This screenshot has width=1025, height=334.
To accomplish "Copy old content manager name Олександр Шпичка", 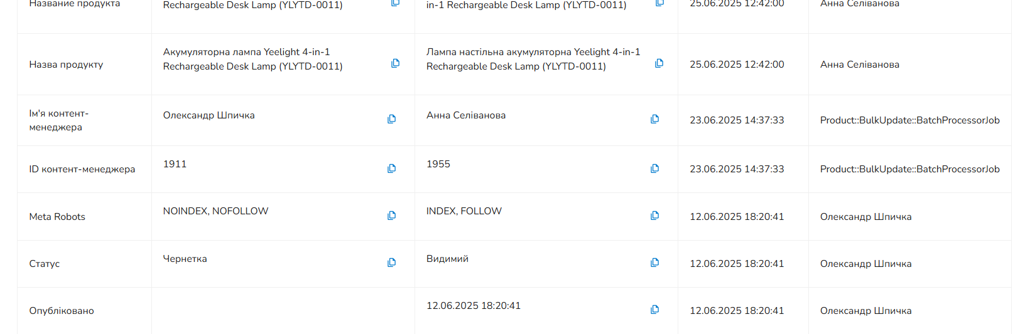I will point(391,119).
